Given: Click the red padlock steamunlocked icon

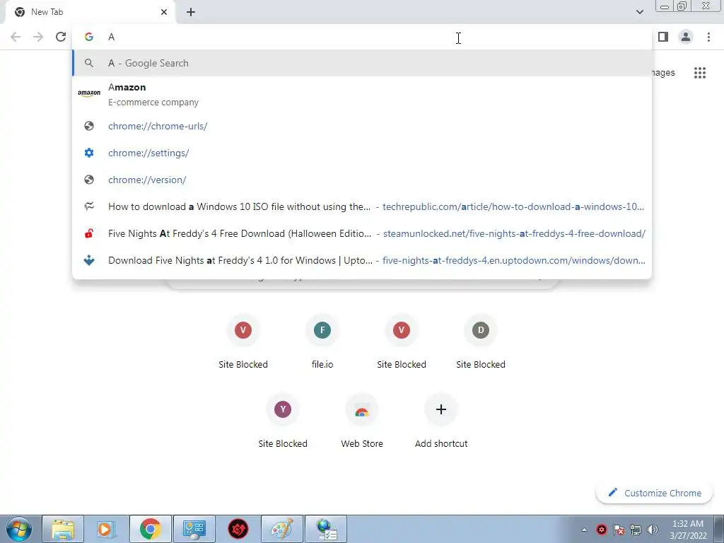Looking at the screenshot, I should 89,233.
